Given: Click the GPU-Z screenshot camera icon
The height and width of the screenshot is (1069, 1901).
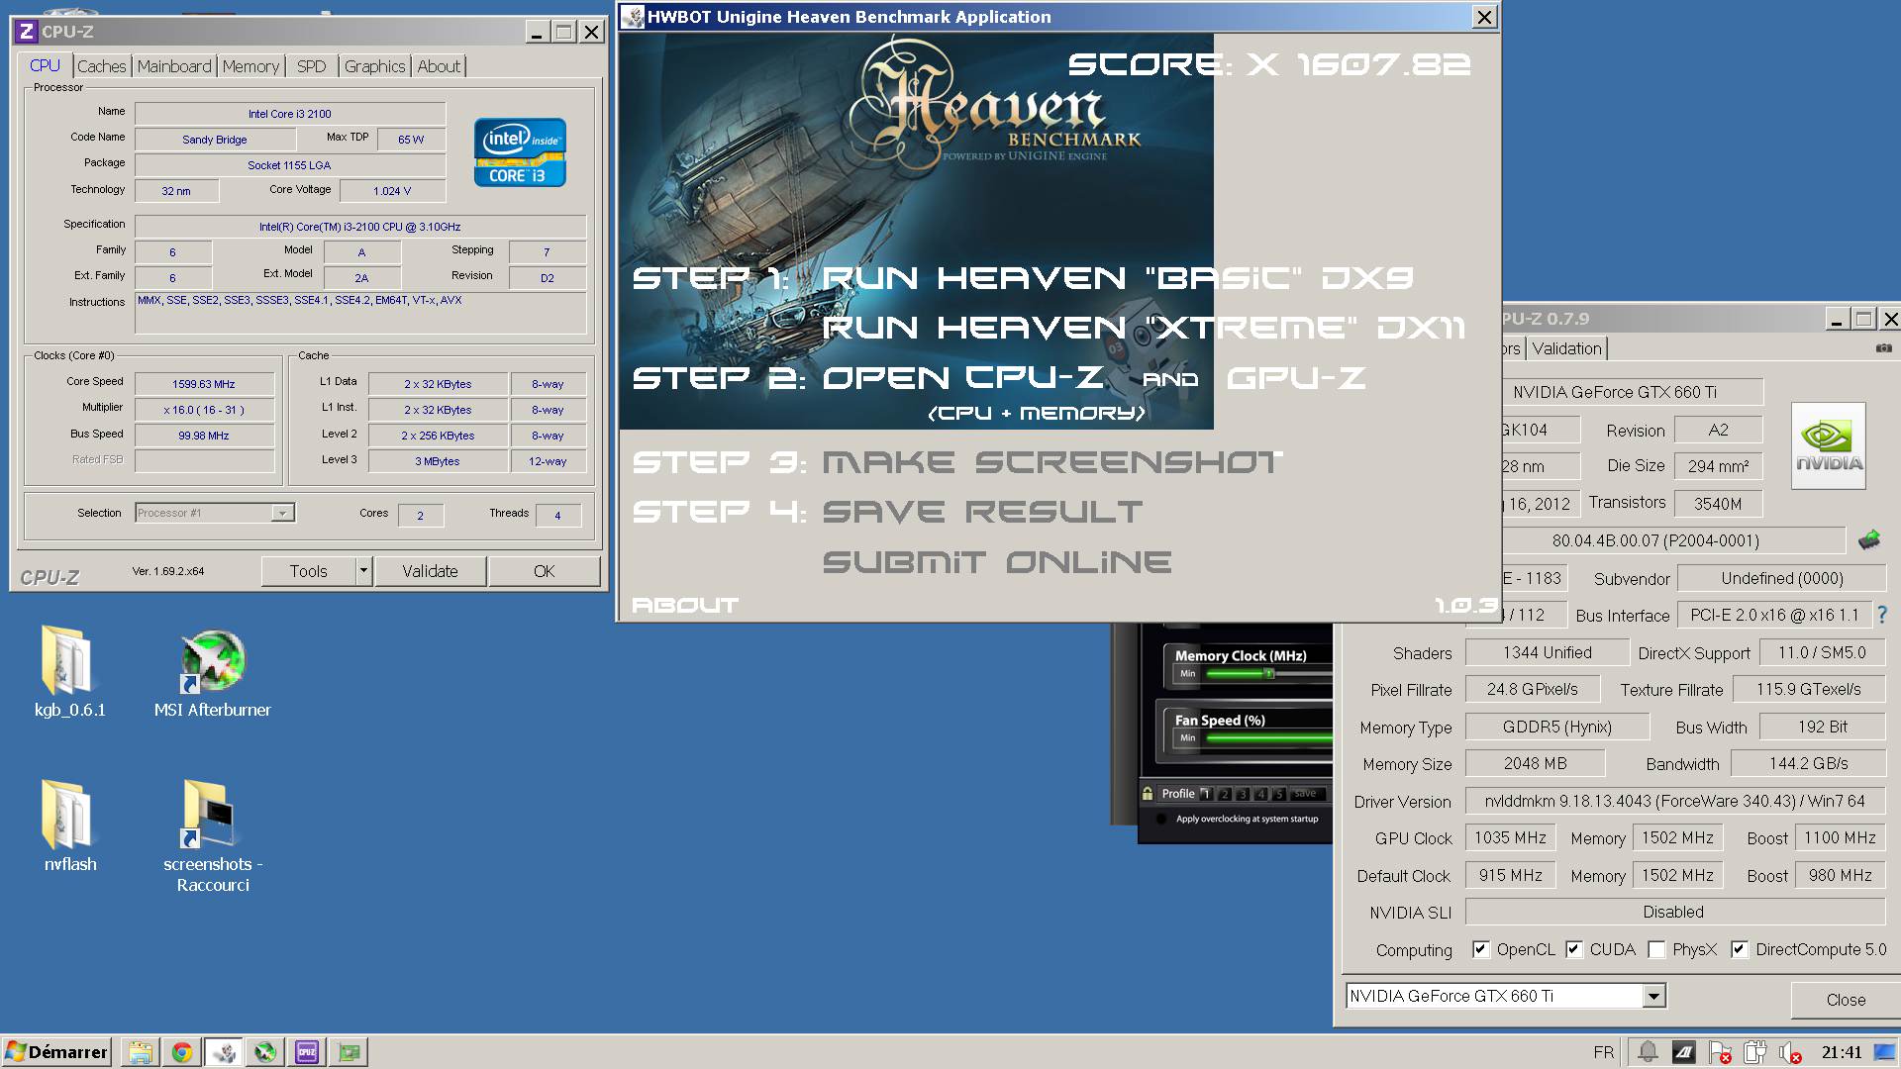Looking at the screenshot, I should [1883, 348].
